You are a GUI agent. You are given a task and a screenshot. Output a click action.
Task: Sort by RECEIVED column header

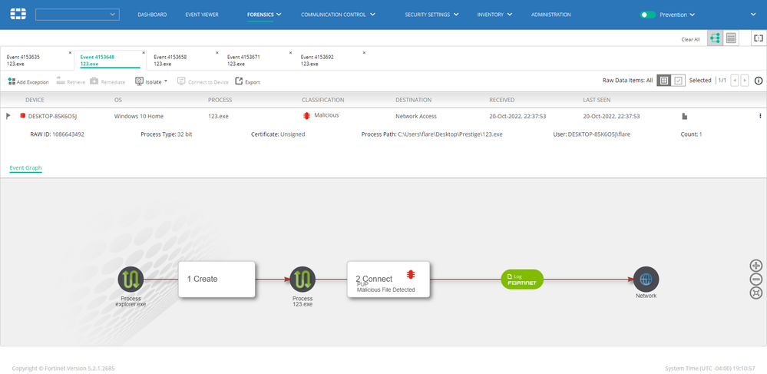click(x=502, y=100)
